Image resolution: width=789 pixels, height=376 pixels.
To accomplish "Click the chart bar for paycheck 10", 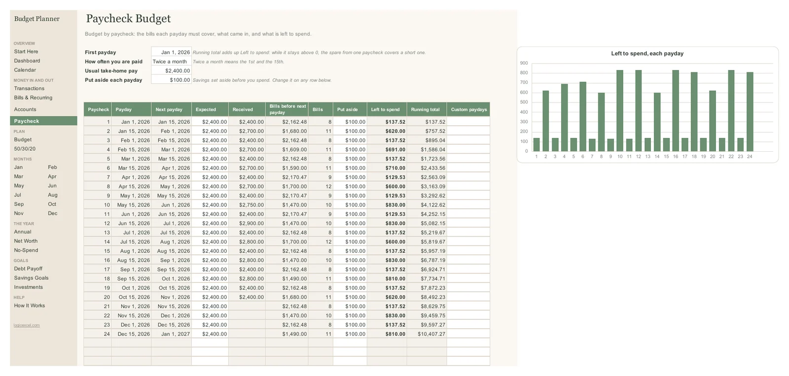I will tap(620, 110).
